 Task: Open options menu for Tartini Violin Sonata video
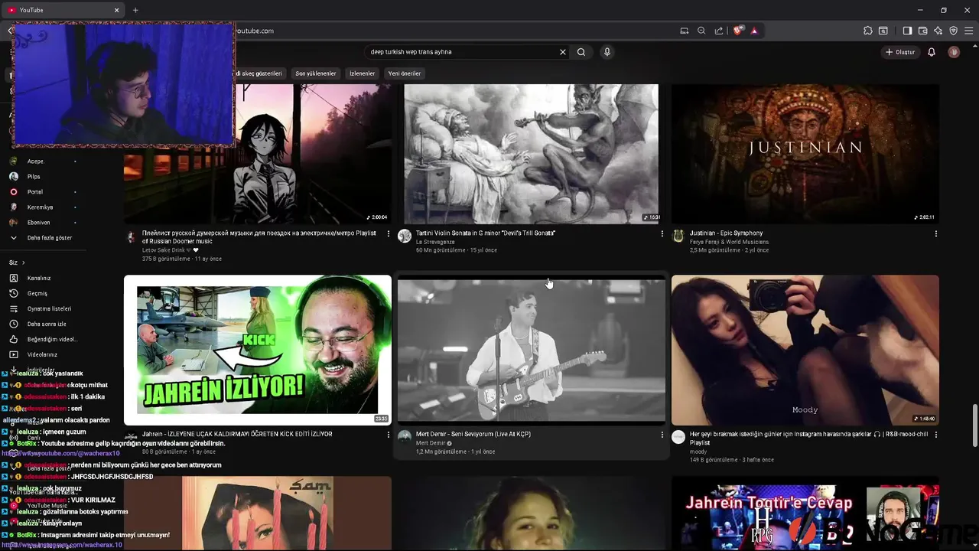click(x=662, y=233)
